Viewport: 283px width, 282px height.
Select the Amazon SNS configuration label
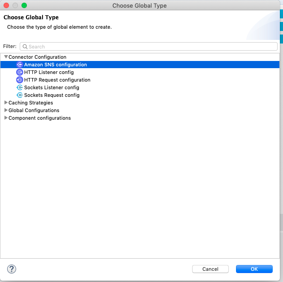coord(56,65)
